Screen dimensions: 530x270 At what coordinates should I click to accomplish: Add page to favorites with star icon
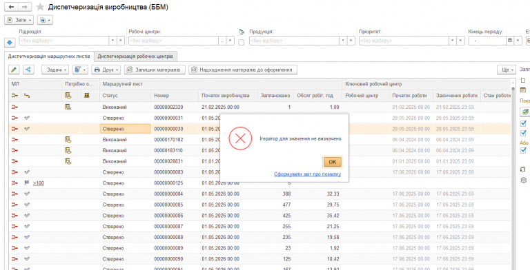point(41,7)
